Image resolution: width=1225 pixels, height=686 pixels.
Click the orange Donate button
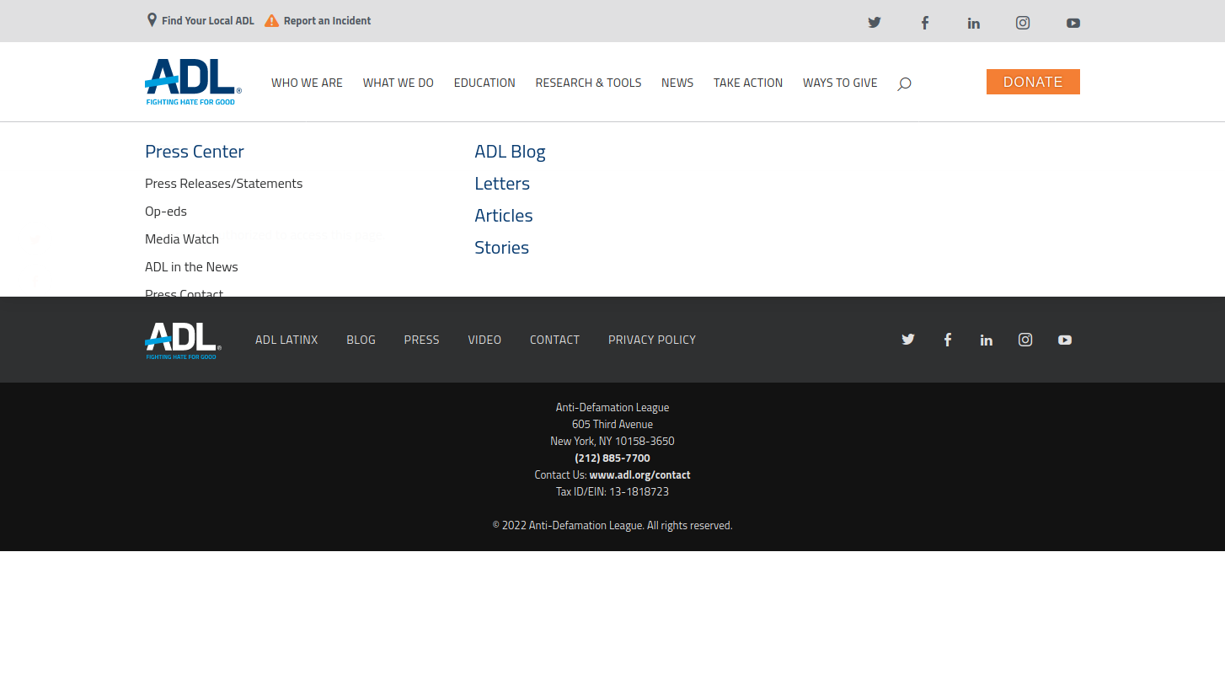click(x=1033, y=82)
